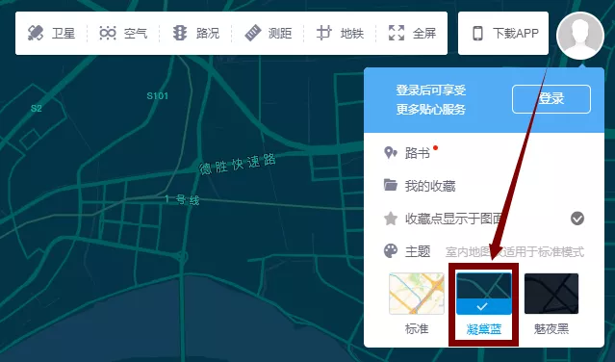The height and width of the screenshot is (362, 615).
Task: Activate the 测距 distance label
Action: (x=280, y=34)
